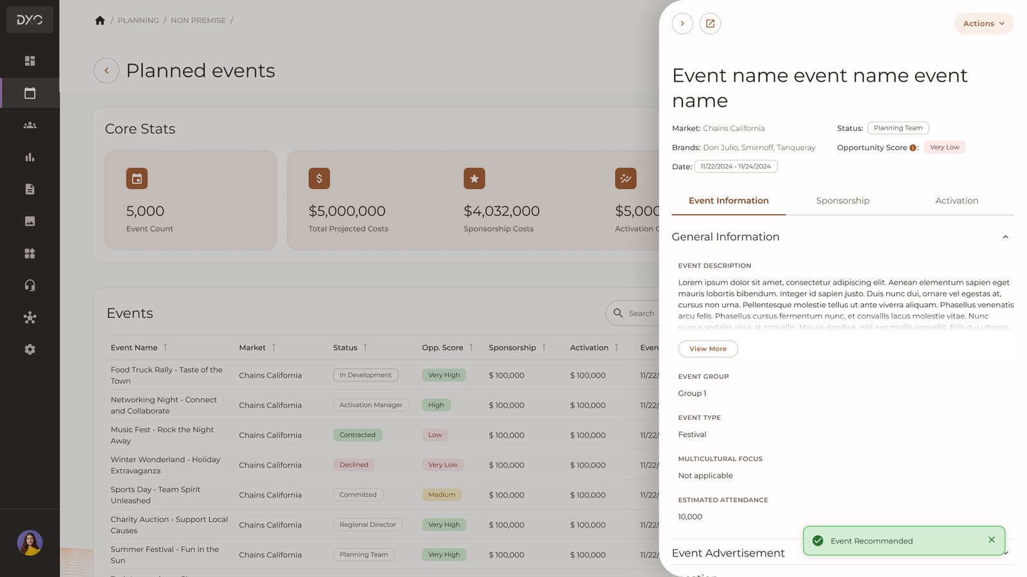Click the Event Count stat card

pyautogui.click(x=191, y=200)
